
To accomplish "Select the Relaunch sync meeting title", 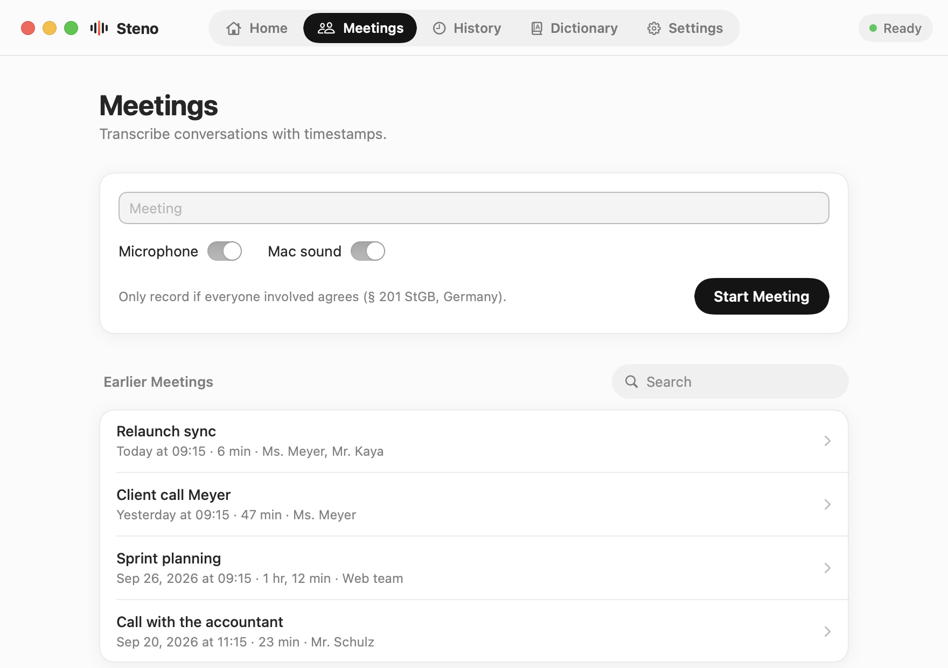I will pyautogui.click(x=166, y=432).
